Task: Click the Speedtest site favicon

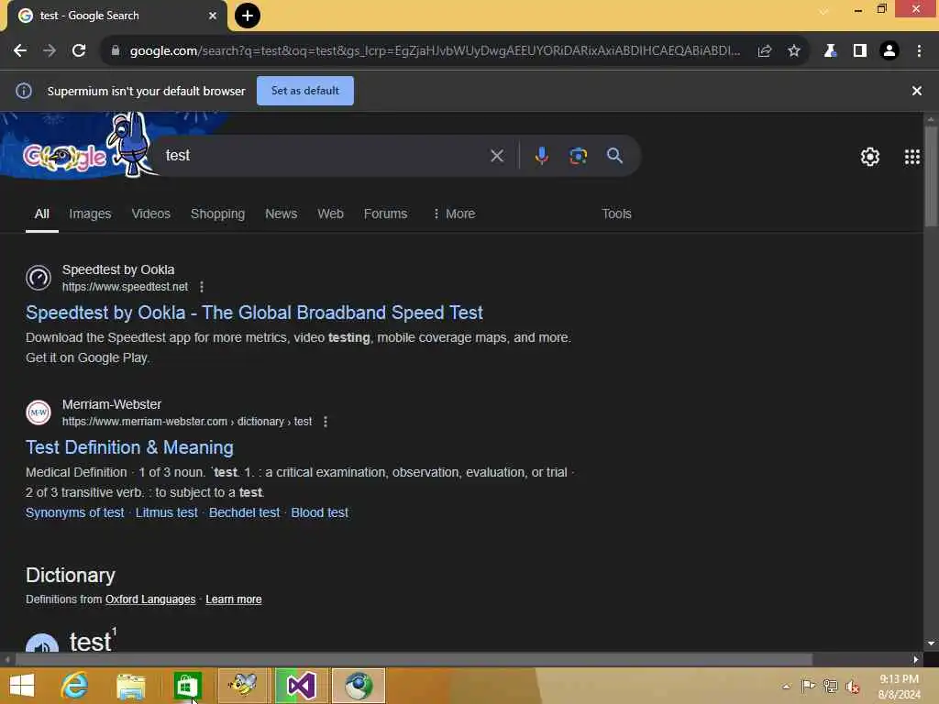Action: [39, 278]
